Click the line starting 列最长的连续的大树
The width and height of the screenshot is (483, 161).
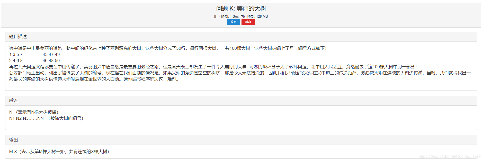pos(94,79)
